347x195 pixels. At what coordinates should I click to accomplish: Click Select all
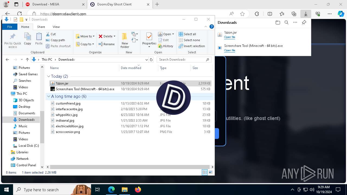(x=187, y=34)
